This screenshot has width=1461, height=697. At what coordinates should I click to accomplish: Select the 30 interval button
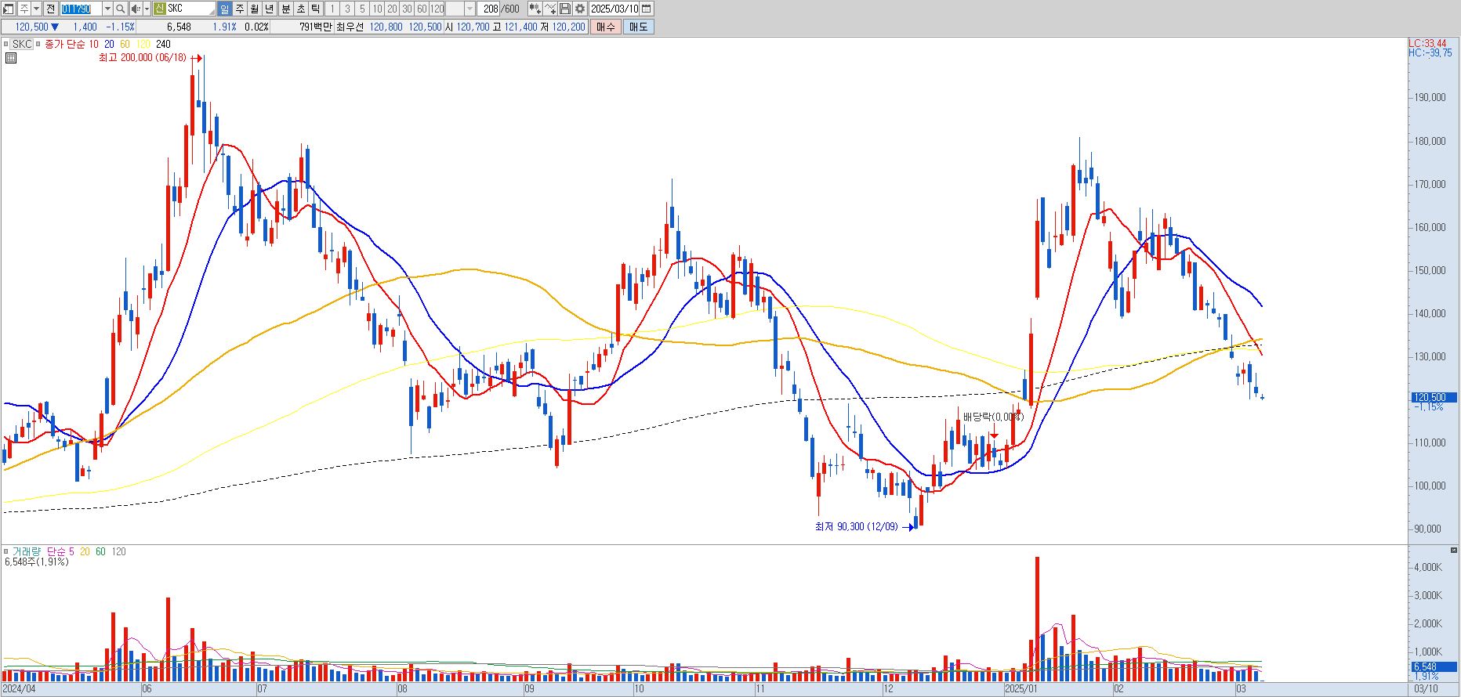click(407, 9)
